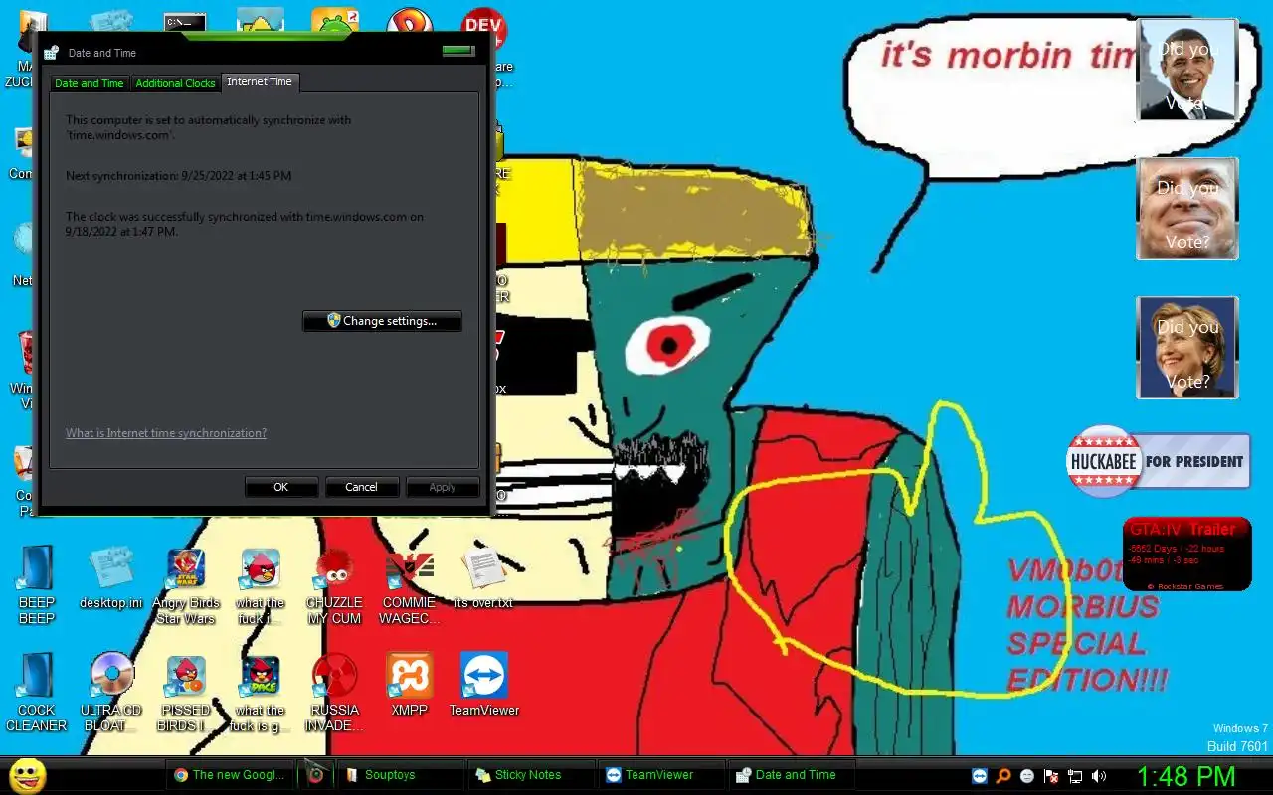Screen dimensions: 1273x795
Task: Click the Change settings button
Action: tap(382, 321)
